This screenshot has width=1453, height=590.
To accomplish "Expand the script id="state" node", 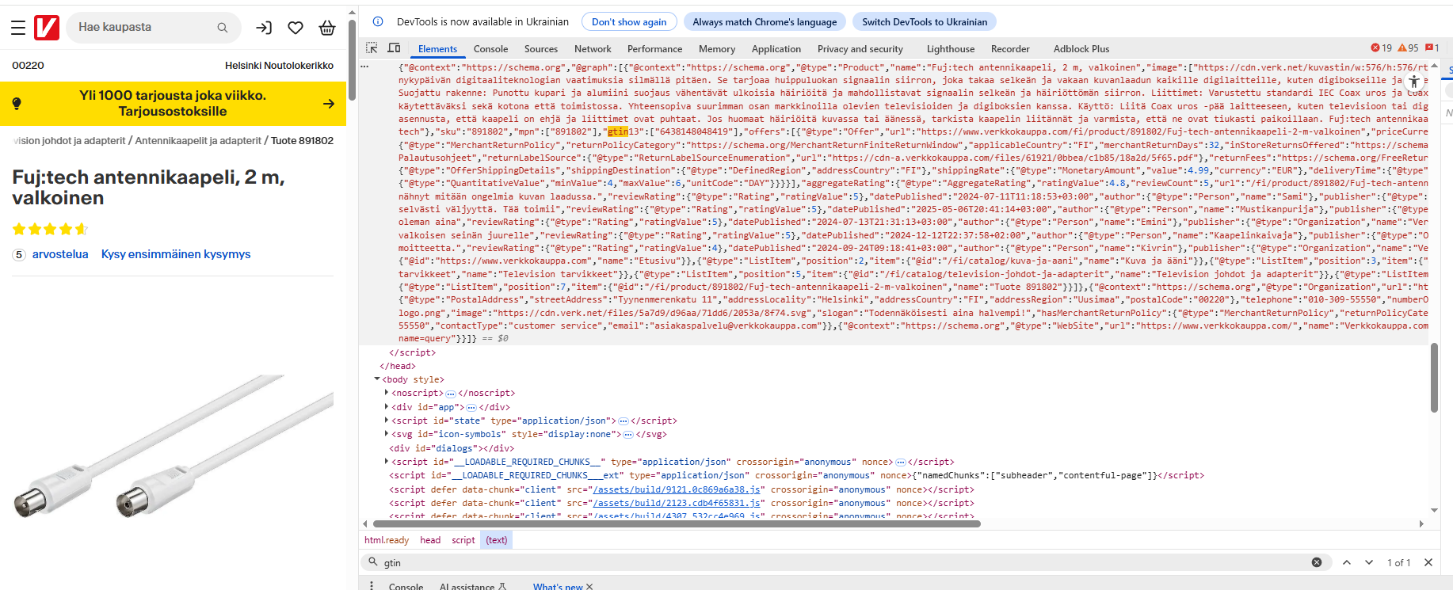I will pyautogui.click(x=387, y=421).
